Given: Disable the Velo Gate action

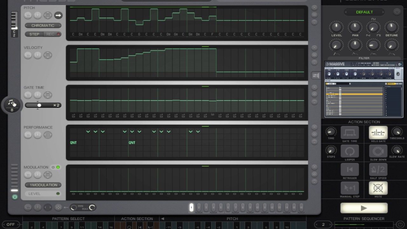Looking at the screenshot, I should pyautogui.click(x=378, y=133).
